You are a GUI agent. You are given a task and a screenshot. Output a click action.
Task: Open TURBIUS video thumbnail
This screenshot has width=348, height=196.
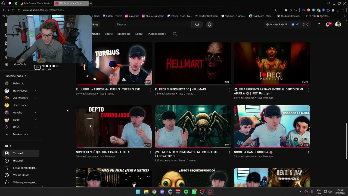(x=114, y=64)
